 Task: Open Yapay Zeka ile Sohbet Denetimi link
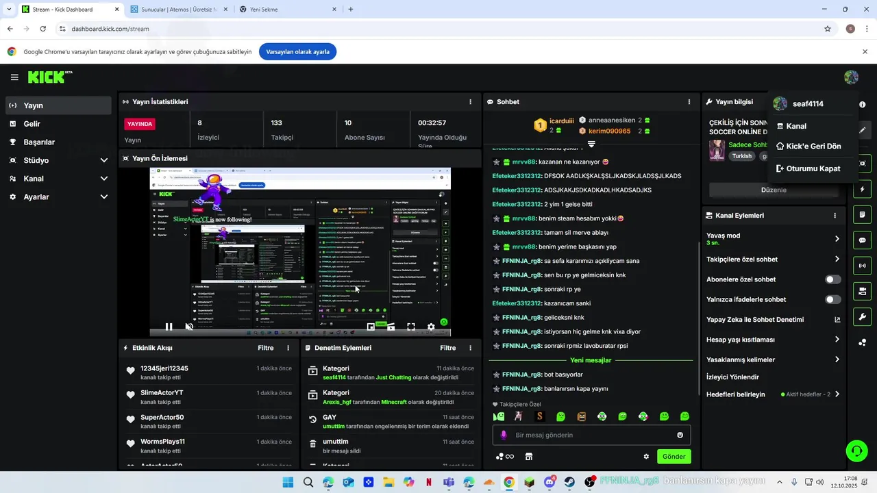(x=773, y=320)
